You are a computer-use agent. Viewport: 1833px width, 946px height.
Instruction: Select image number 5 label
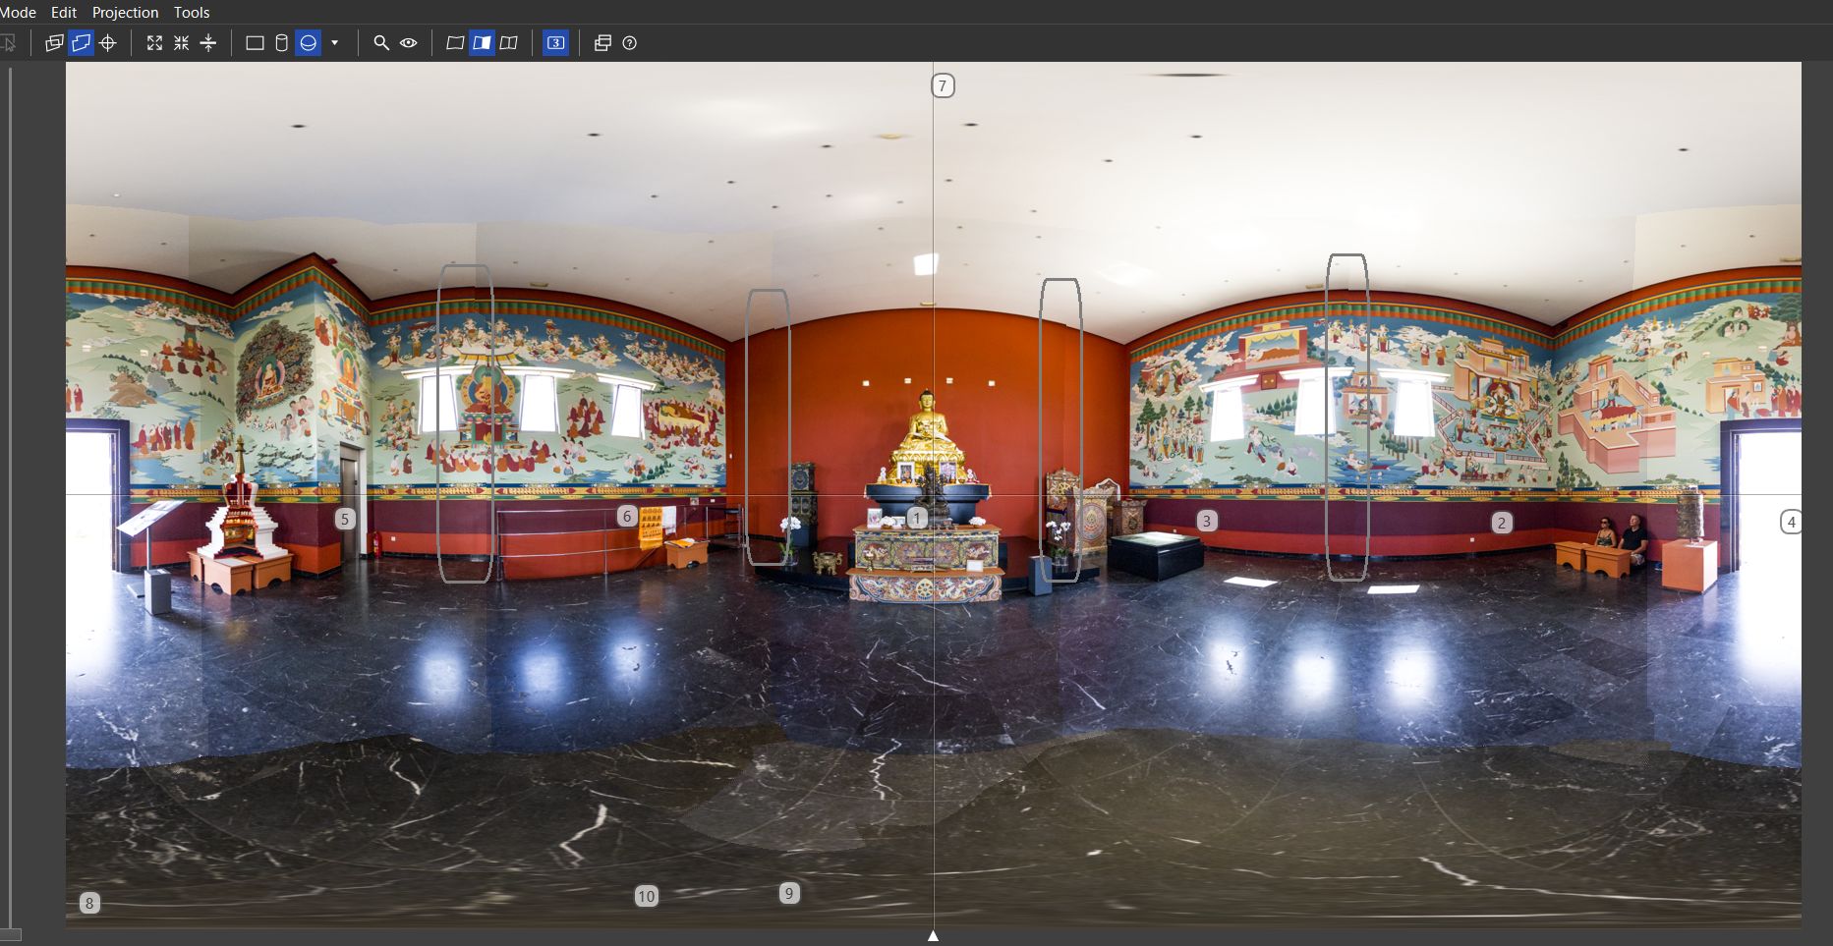point(345,519)
